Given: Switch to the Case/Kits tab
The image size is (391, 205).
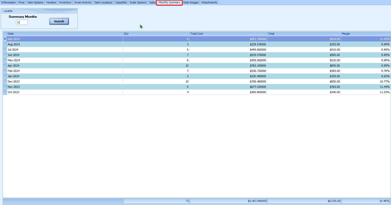Looking at the screenshot, I should (x=121, y=3).
